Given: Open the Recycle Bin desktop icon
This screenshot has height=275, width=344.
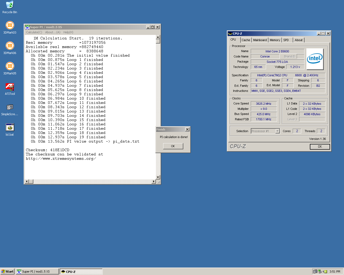Looking at the screenshot, I should (x=10, y=5).
